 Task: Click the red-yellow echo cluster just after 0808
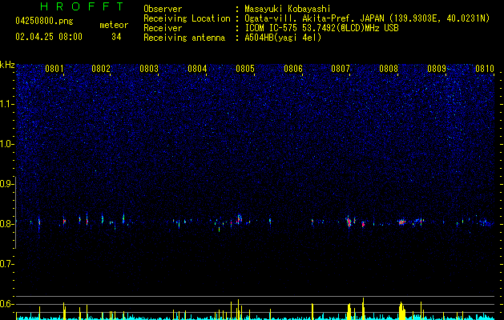point(401,222)
